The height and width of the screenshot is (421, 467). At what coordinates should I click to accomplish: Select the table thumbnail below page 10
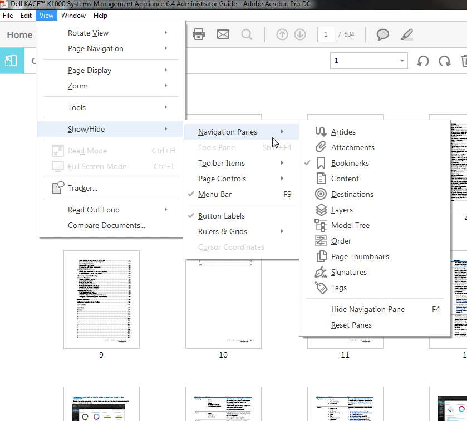point(223,404)
